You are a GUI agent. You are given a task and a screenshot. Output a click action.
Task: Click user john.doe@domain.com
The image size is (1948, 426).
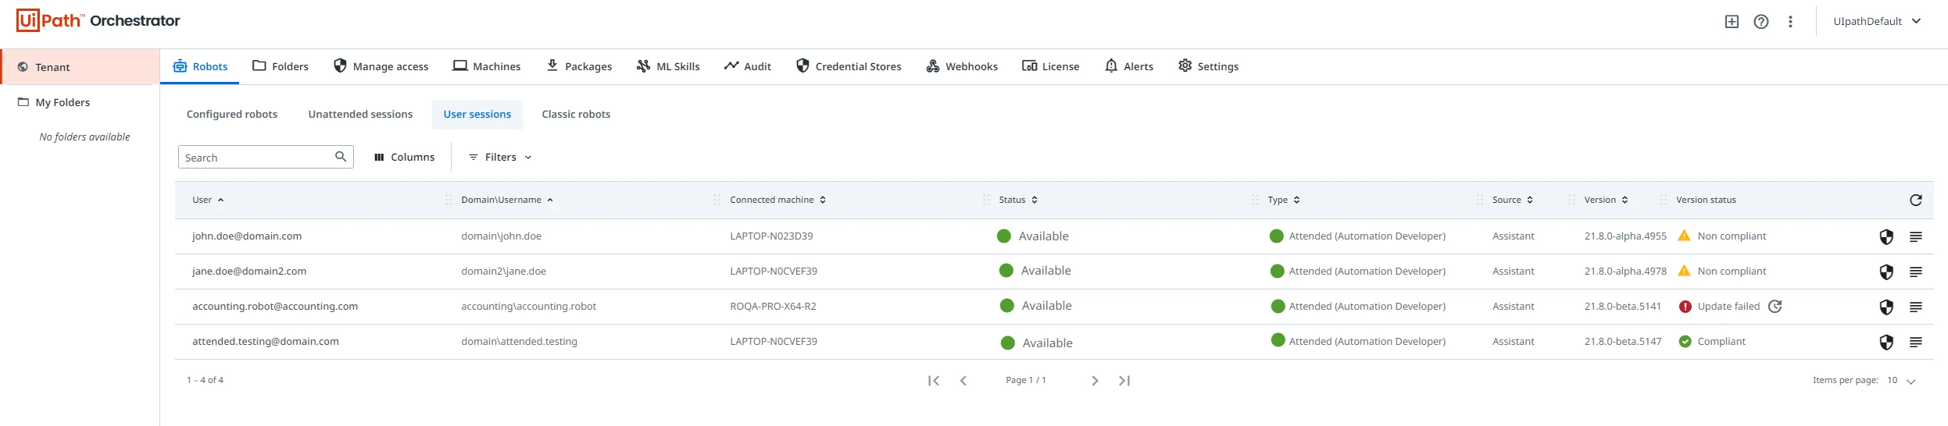point(247,236)
